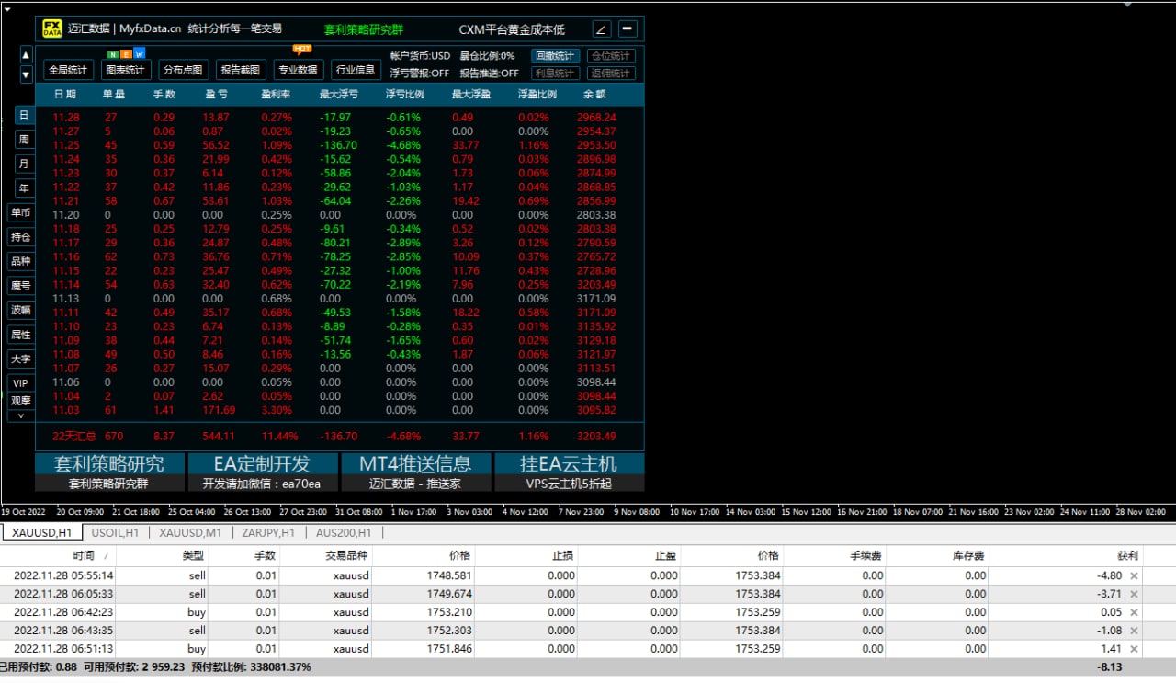Select the 11.25 row in the statistics table
1176x683 pixels.
pyautogui.click(x=340, y=145)
